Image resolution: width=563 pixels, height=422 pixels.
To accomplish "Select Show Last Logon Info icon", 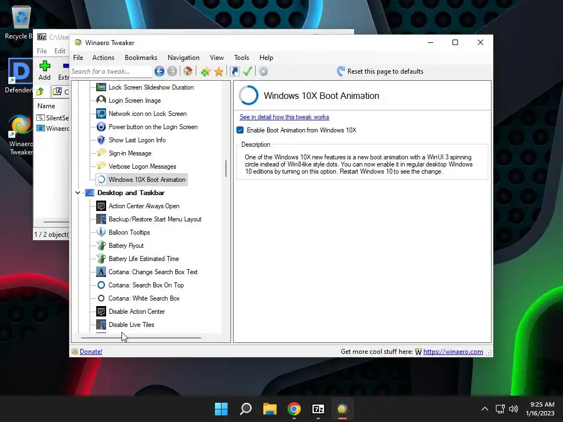I will (101, 140).
